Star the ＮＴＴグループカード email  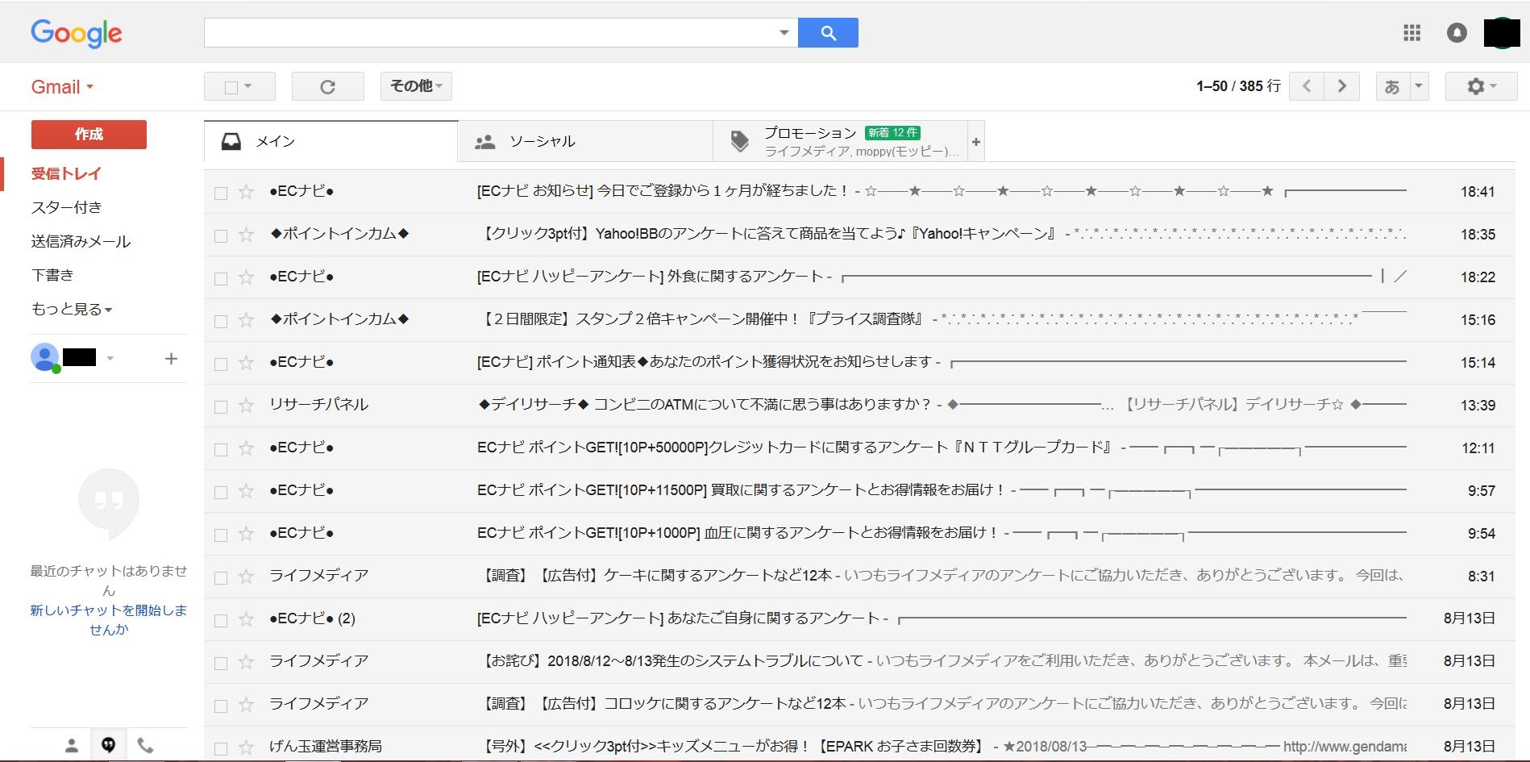point(247,448)
